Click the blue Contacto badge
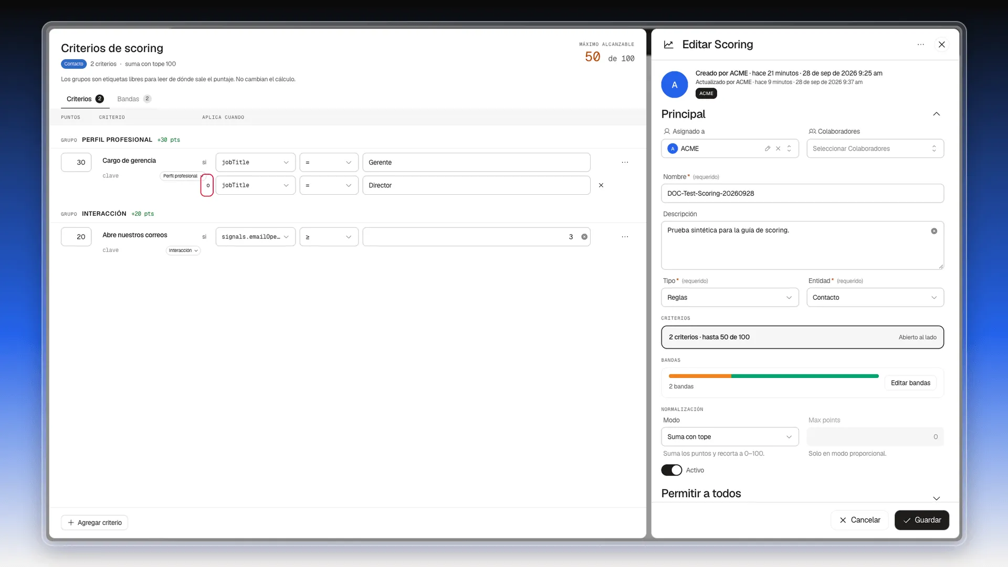 [x=73, y=64]
